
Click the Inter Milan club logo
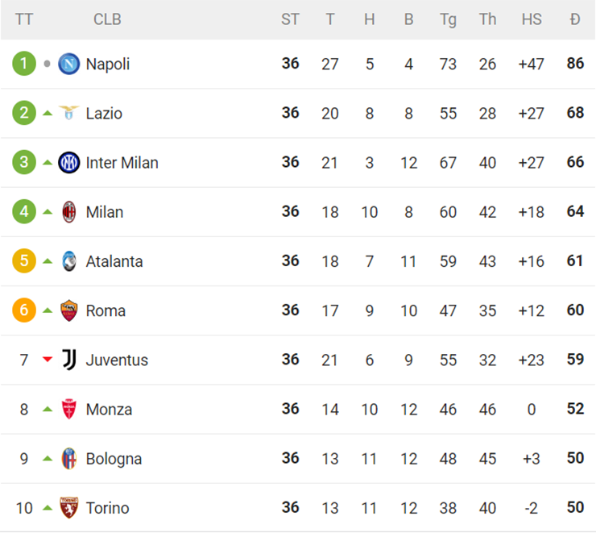point(69,163)
